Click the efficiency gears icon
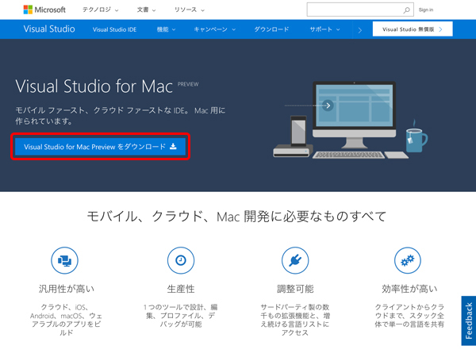Image resolution: width=476 pixels, height=357 pixels. point(408,260)
